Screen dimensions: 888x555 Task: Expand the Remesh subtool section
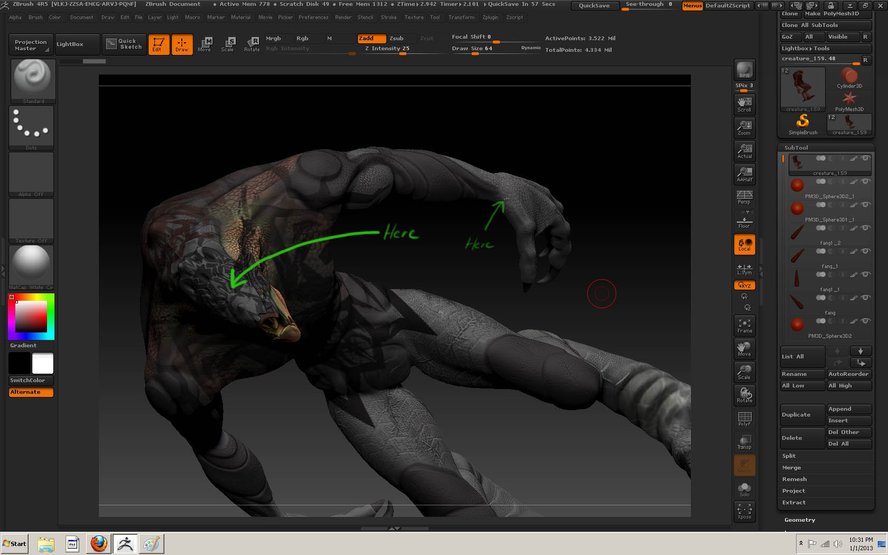794,479
